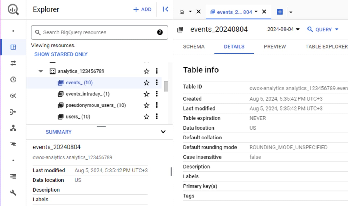Click the ADD button in Explorer

tap(142, 9)
